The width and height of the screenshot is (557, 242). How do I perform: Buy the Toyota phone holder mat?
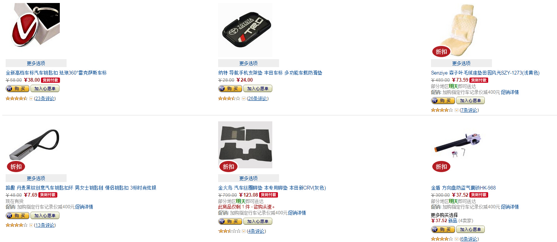click(x=230, y=89)
